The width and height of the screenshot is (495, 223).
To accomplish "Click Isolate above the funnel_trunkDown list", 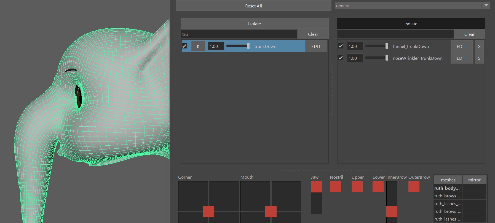I will [x=411, y=24].
